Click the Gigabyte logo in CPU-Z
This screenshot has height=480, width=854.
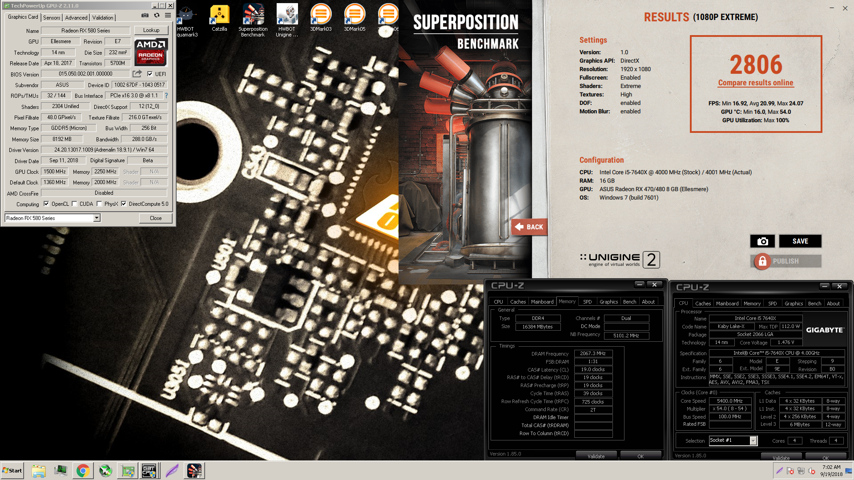825,330
